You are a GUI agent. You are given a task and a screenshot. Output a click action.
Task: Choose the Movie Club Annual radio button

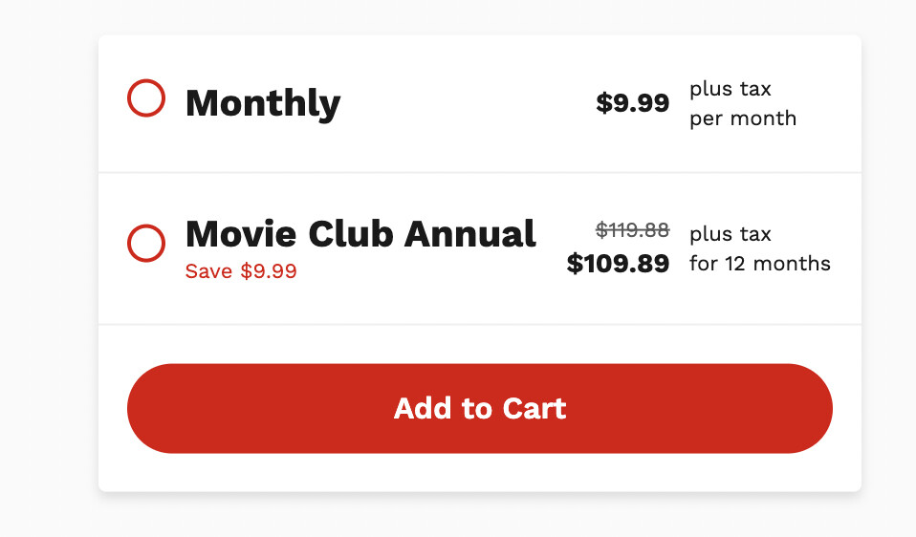click(146, 244)
